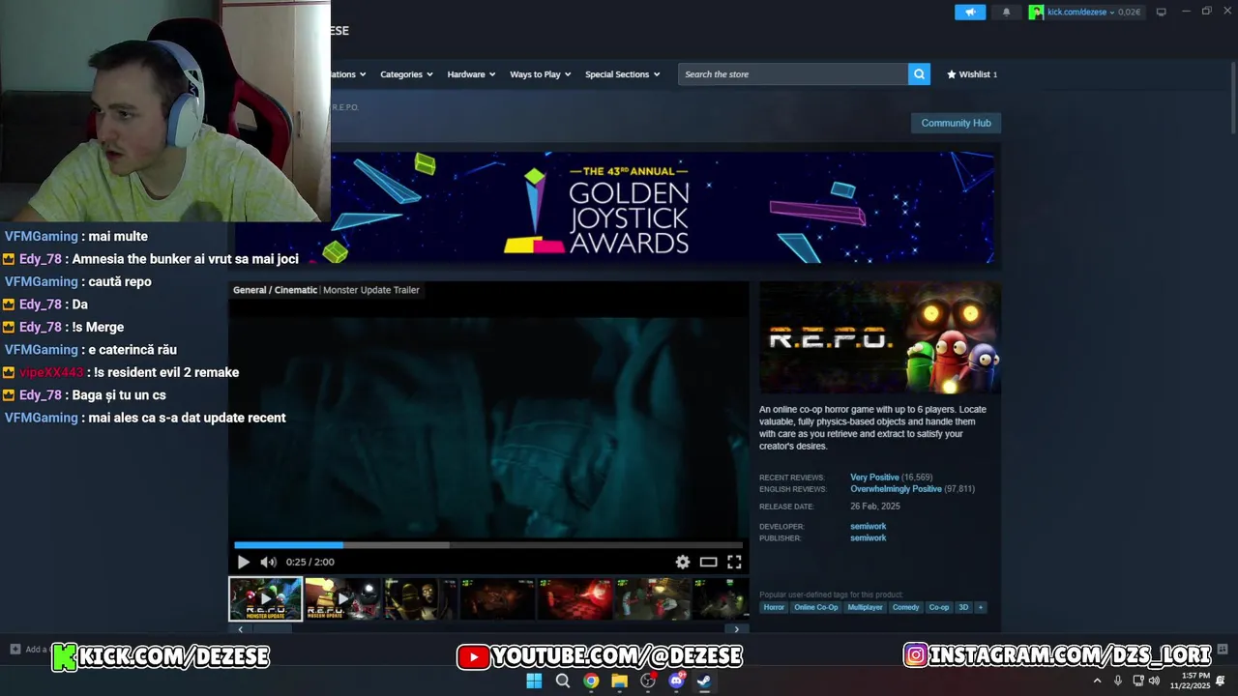Open the Windows Start button
The height and width of the screenshot is (696, 1238).
534,681
